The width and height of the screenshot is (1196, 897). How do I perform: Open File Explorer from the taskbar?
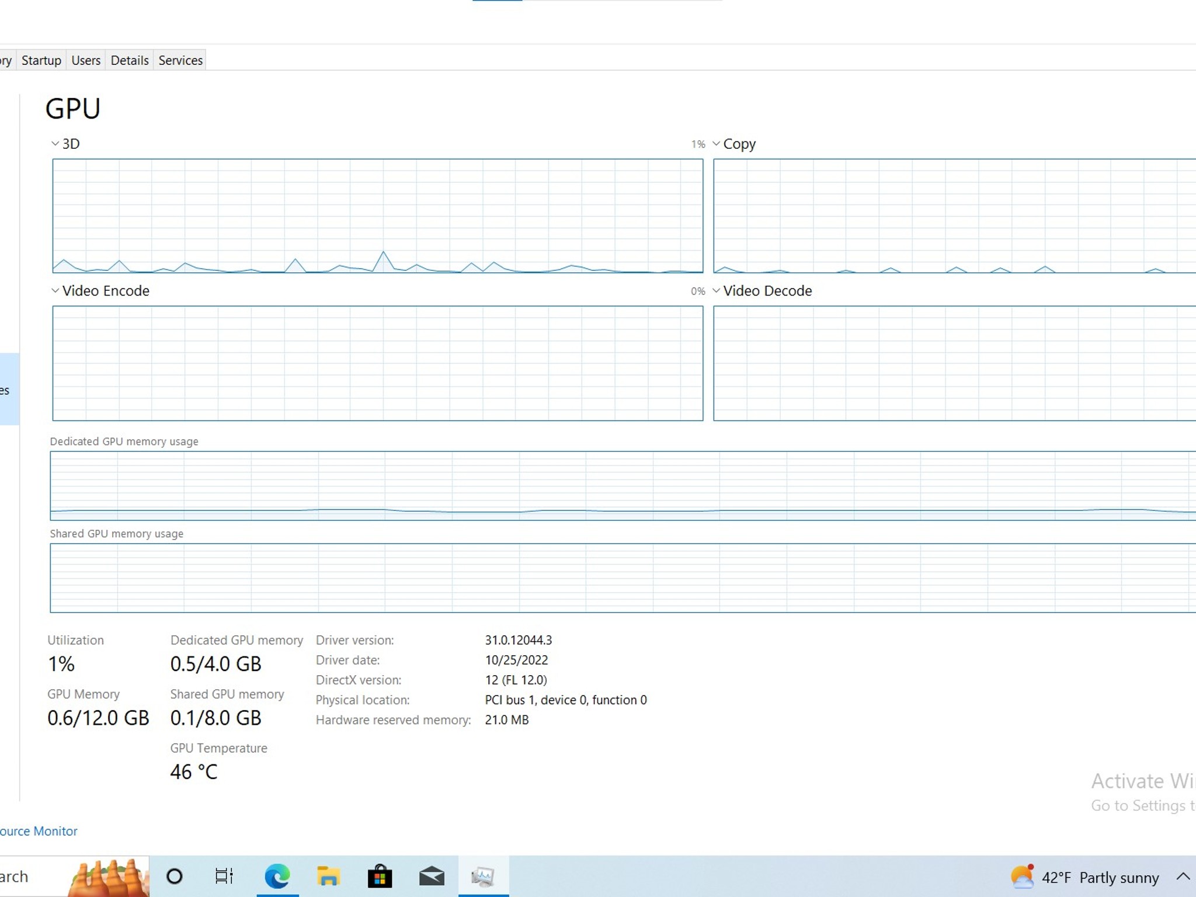328,876
